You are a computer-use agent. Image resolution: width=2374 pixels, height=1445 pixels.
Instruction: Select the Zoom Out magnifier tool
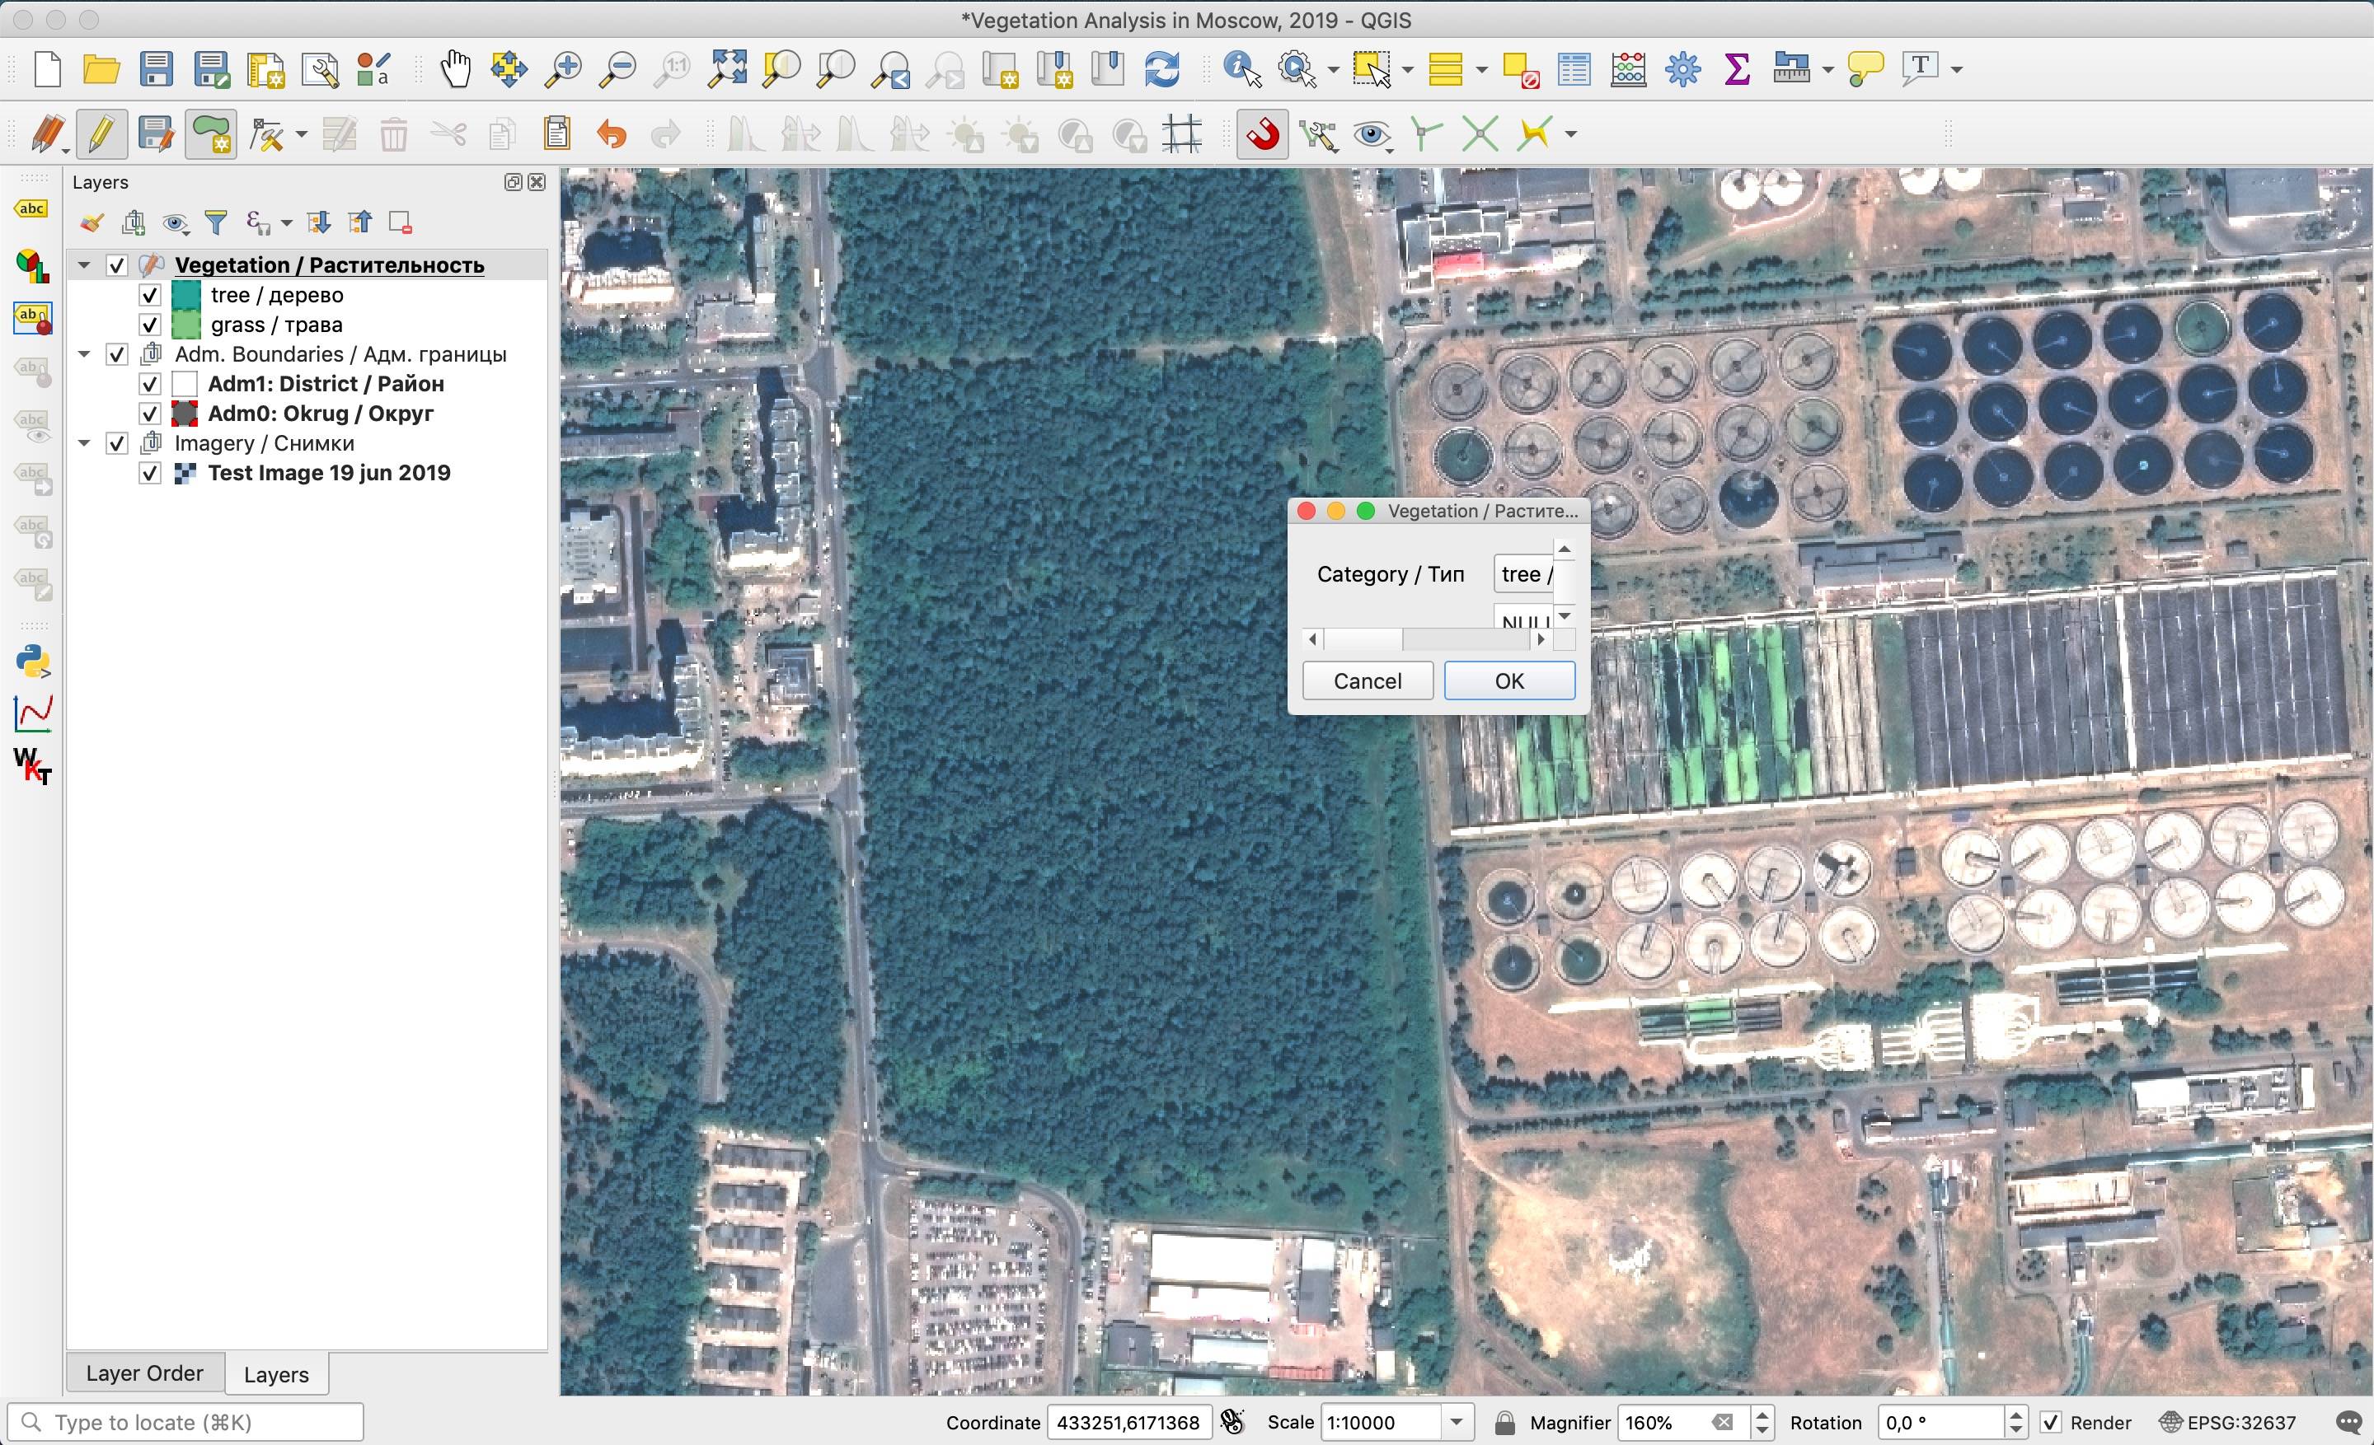(x=617, y=69)
